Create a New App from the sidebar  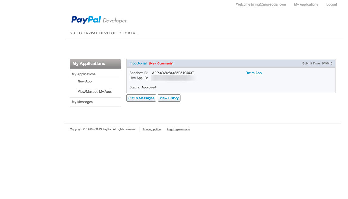[x=85, y=81]
